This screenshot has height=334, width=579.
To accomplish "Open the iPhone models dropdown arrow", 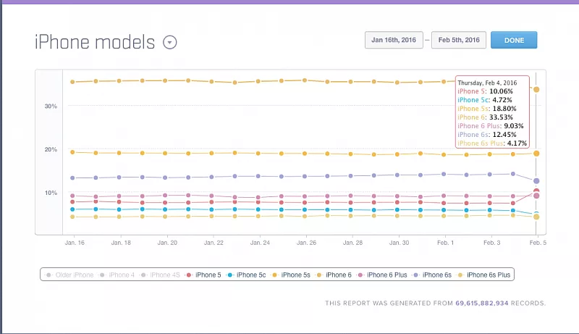I will [x=169, y=42].
